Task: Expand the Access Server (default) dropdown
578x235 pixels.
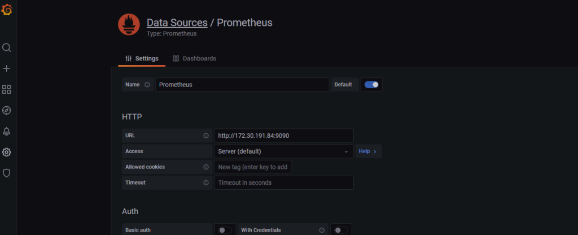Action: click(284, 151)
